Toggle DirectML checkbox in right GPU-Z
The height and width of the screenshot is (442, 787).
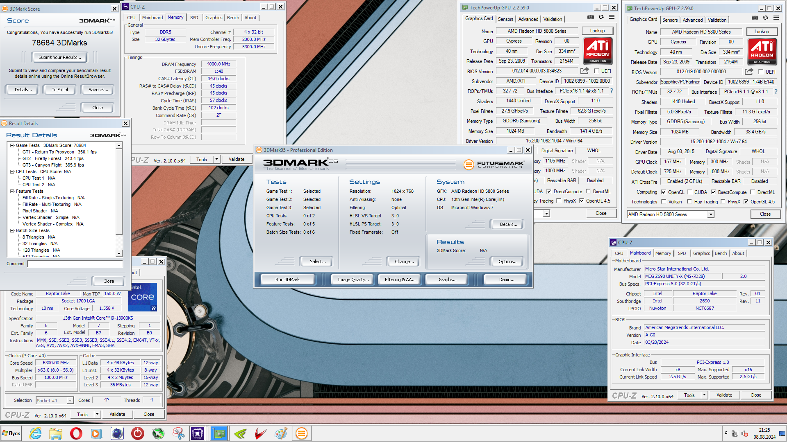753,192
